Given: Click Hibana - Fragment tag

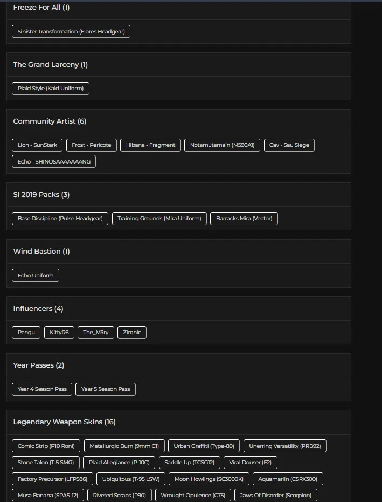Looking at the screenshot, I should click(151, 145).
